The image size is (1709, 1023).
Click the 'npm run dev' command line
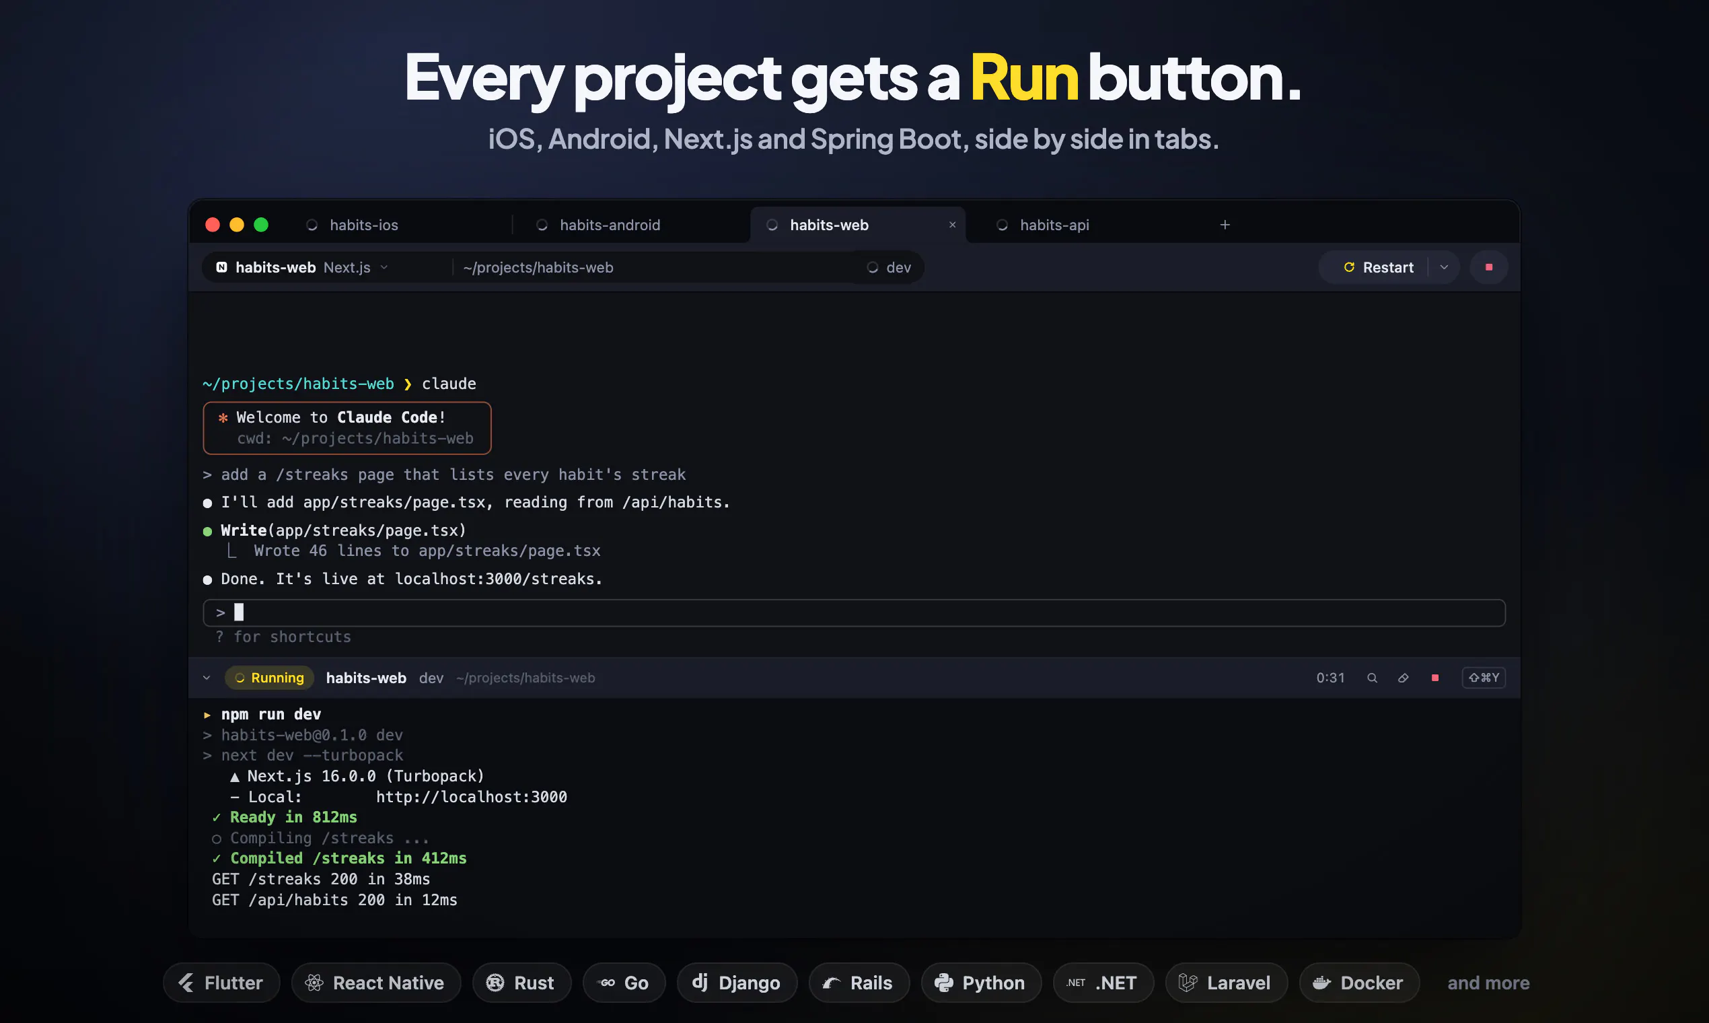pyautogui.click(x=271, y=714)
